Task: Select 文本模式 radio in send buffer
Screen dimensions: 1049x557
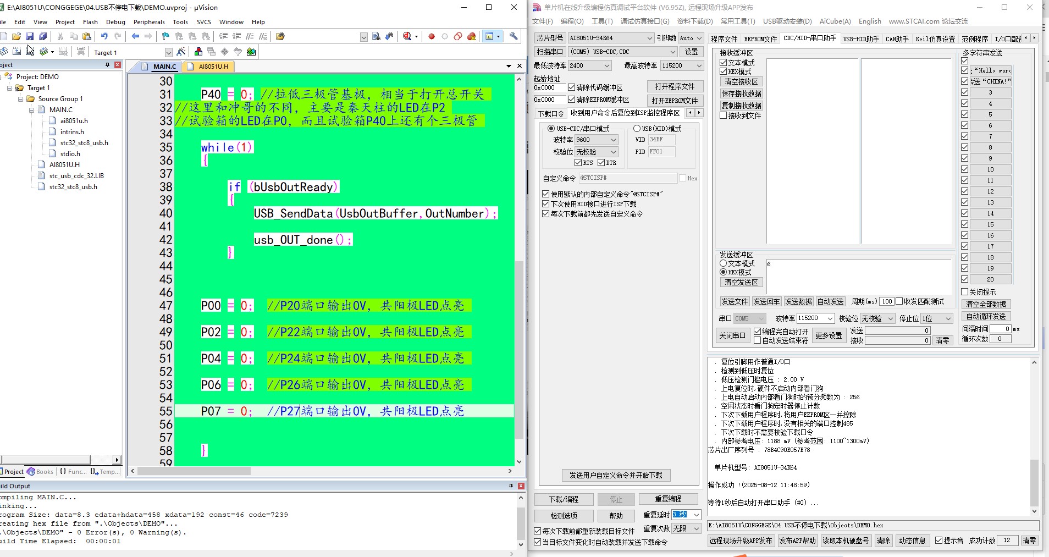Action: pyautogui.click(x=724, y=263)
